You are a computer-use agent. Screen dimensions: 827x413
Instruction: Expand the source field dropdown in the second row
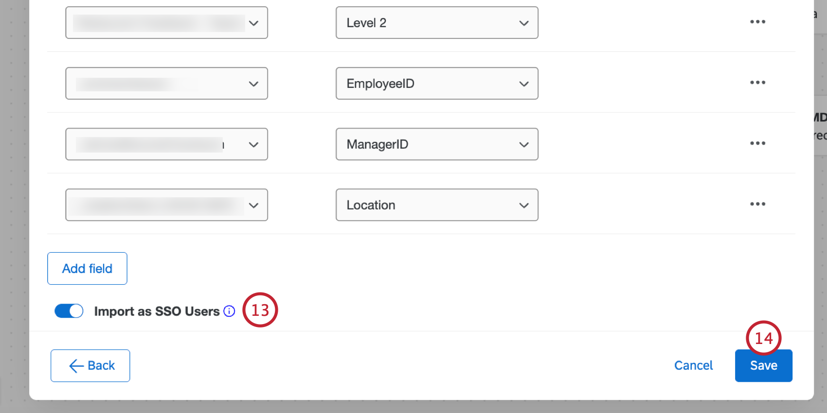click(166, 83)
